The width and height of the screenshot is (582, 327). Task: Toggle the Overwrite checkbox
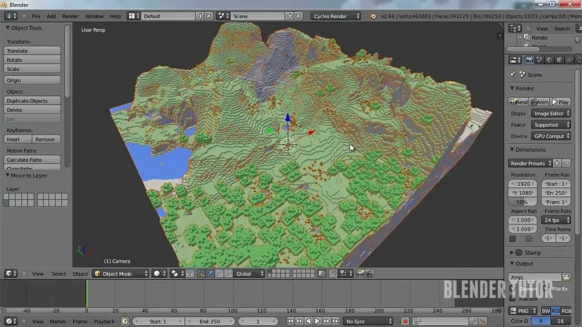(513, 288)
